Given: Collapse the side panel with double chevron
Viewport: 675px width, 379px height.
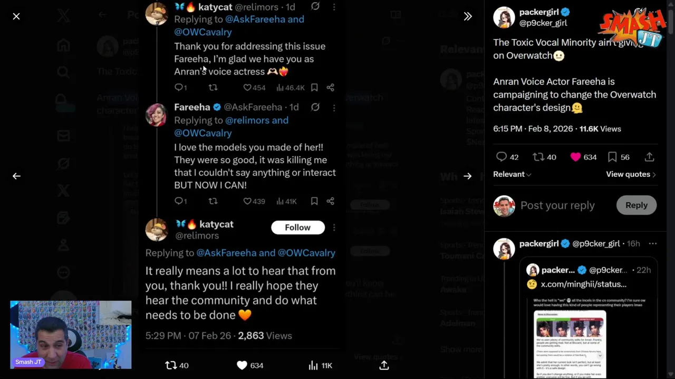Looking at the screenshot, I should pyautogui.click(x=467, y=16).
